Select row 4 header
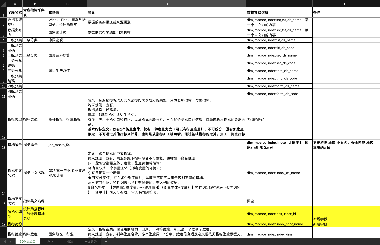 click(x=4, y=40)
